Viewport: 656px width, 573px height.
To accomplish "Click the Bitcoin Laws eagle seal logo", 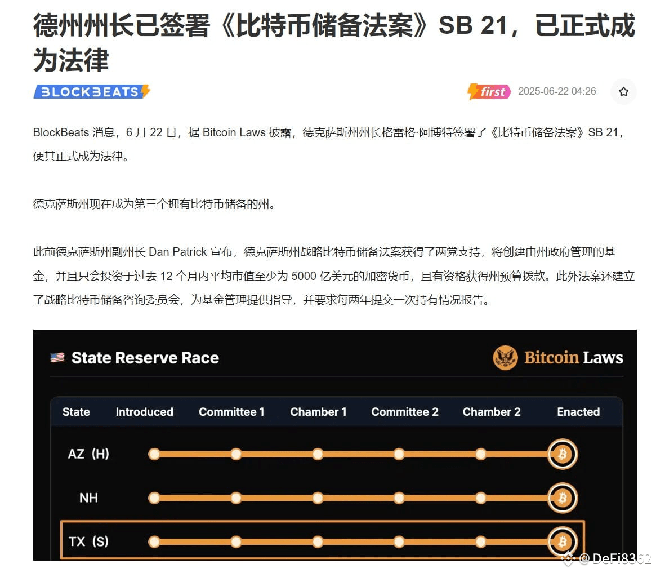I will 505,357.
